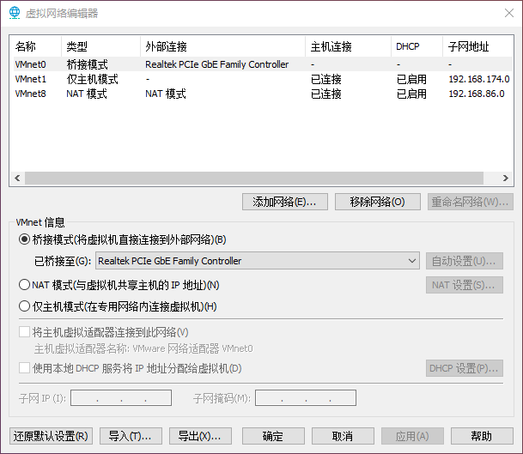Click the 添加网络(E)... button
This screenshot has width=523, height=454.
pos(285,202)
